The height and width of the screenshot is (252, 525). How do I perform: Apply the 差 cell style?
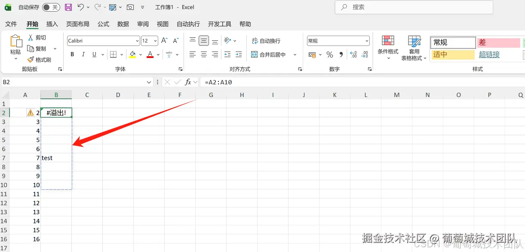point(499,43)
